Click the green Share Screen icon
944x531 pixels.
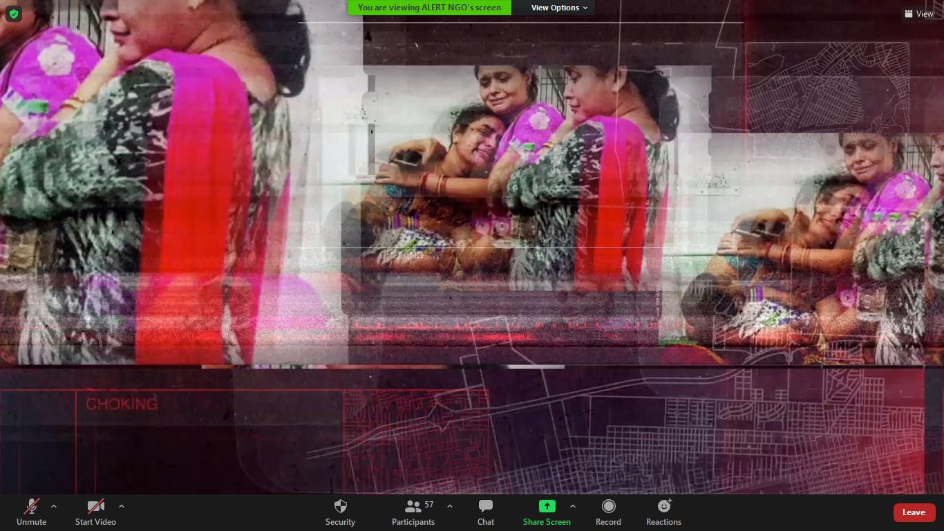coord(547,506)
